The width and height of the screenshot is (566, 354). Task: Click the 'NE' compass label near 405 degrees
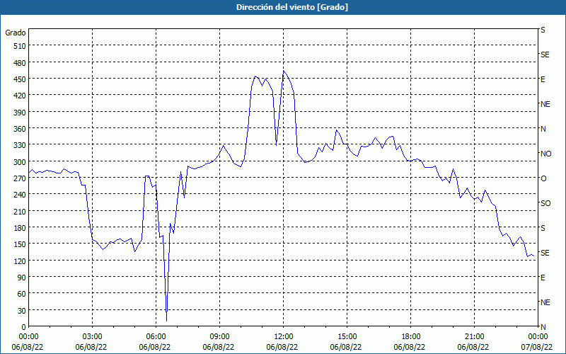(545, 104)
